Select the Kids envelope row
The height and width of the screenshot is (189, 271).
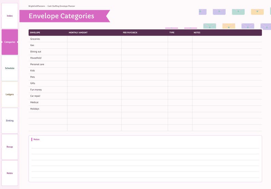click(x=145, y=70)
